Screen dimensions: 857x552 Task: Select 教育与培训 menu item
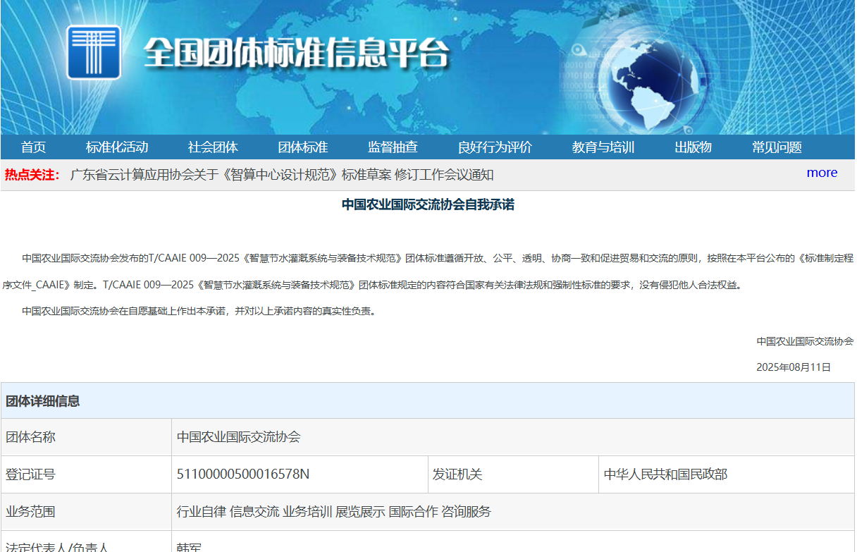[603, 147]
